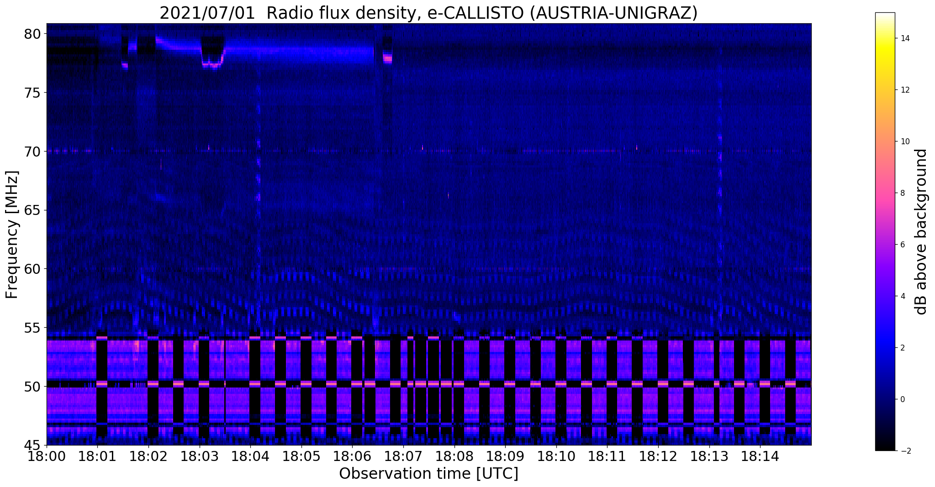Screen dimensions: 935x487
Task: Click the 45 MHz frequency tick label
Action: (x=32, y=445)
